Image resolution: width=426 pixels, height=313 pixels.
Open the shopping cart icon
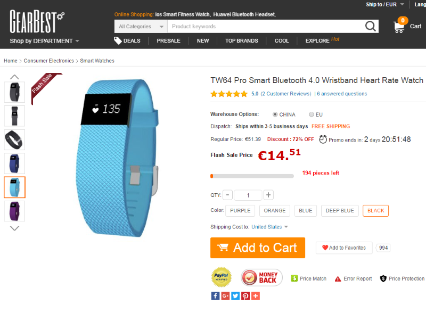[399, 27]
